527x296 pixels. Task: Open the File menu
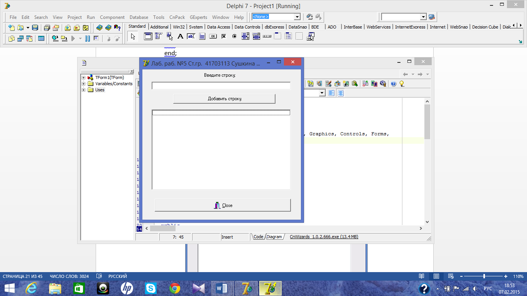[13, 17]
